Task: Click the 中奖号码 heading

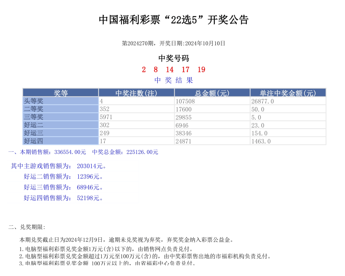Action: click(x=173, y=58)
